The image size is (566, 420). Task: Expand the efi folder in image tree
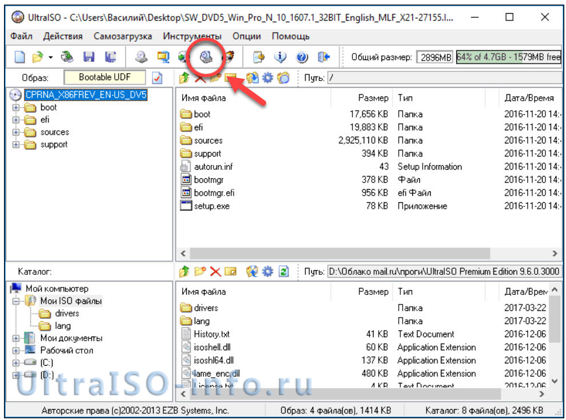tap(16, 120)
